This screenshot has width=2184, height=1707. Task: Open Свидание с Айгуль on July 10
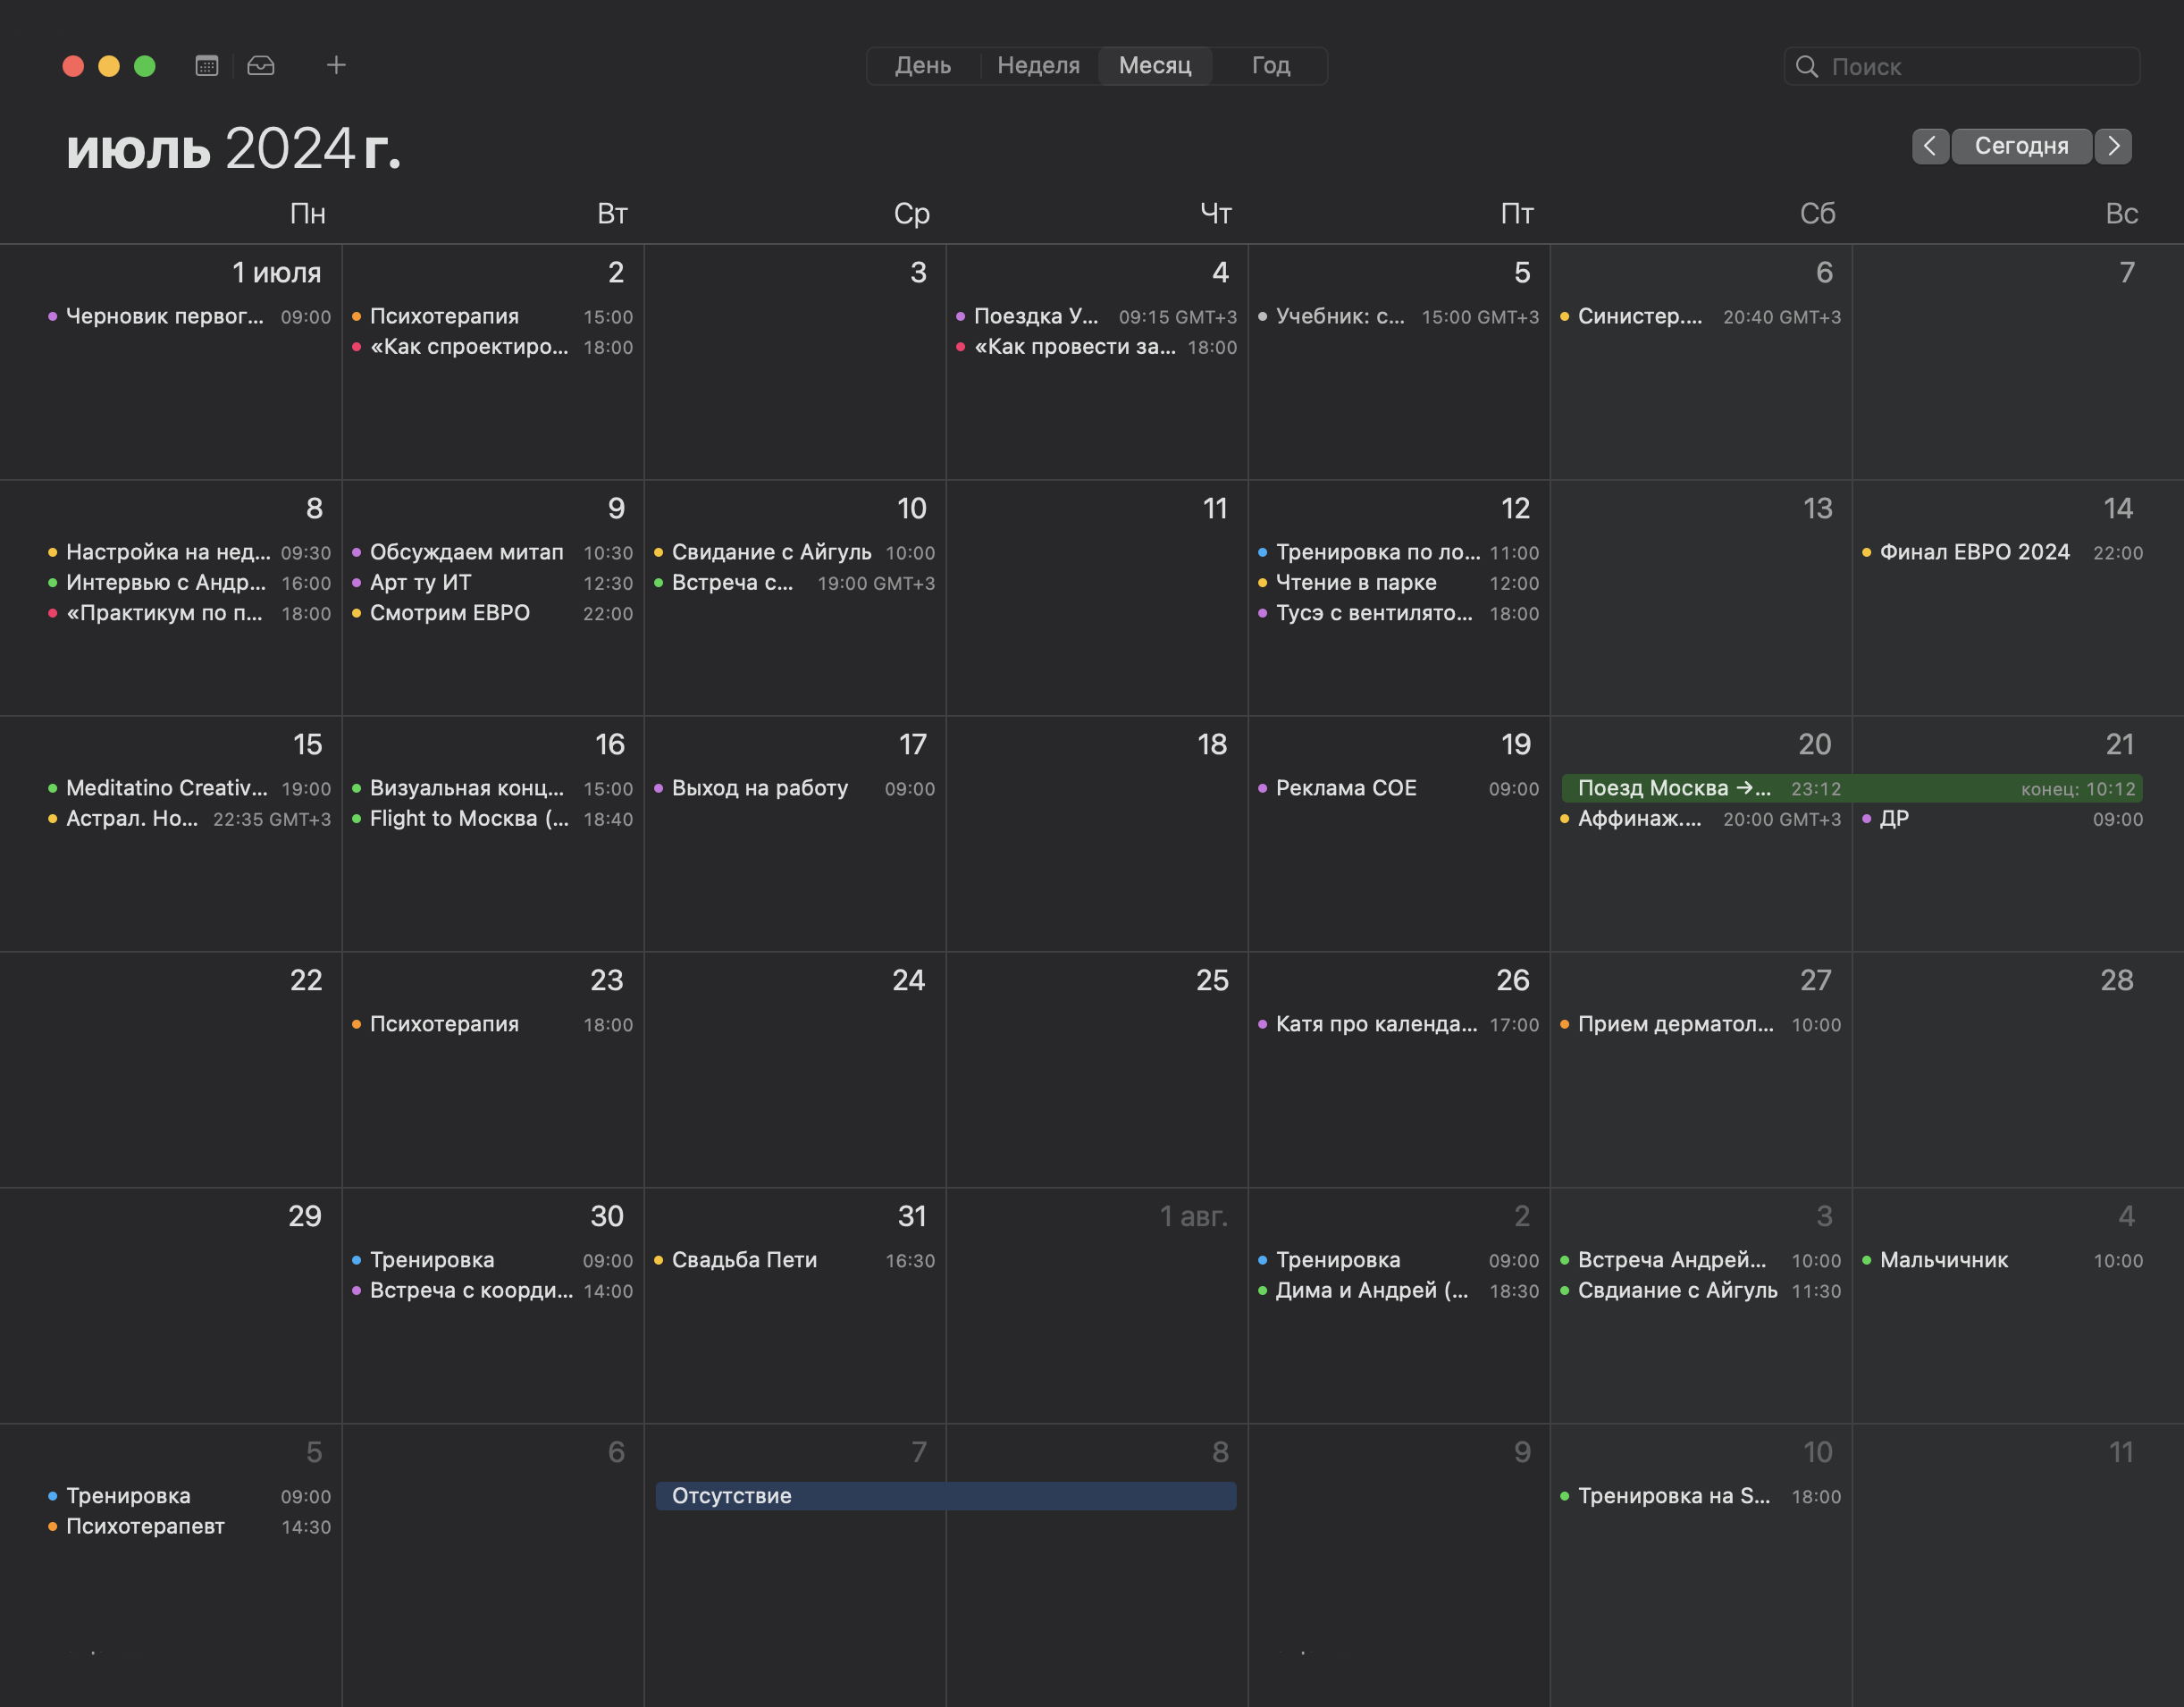[x=794, y=552]
